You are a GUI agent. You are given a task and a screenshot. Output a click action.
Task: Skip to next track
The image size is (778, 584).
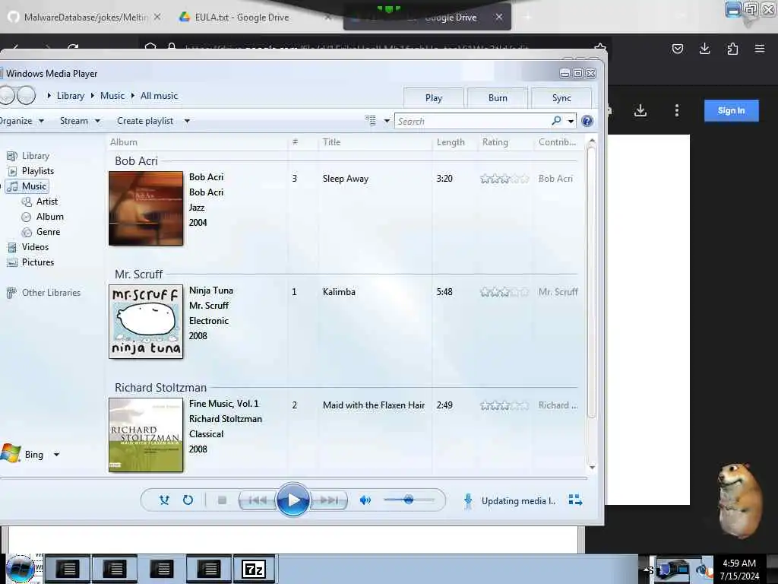[328, 500]
